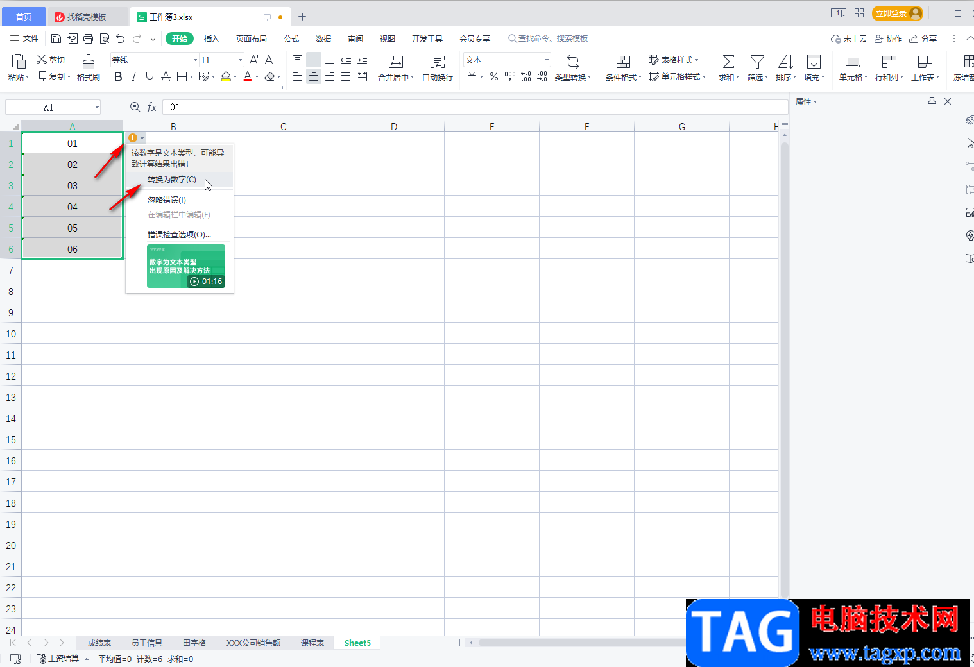
Task: Click the Conditional Formatting (条件格式) icon
Action: tap(623, 62)
